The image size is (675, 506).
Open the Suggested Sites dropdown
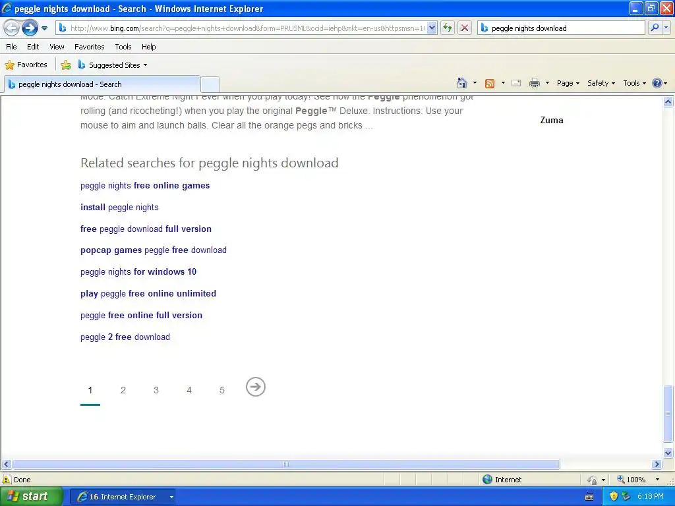tap(113, 65)
